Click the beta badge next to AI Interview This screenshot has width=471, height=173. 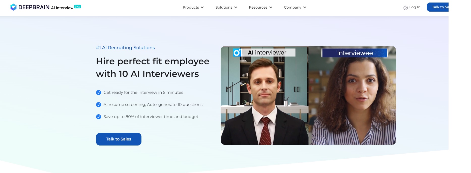point(78,7)
